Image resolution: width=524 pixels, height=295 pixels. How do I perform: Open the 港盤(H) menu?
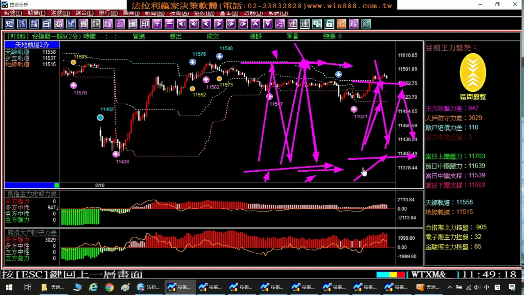pos(60,13)
